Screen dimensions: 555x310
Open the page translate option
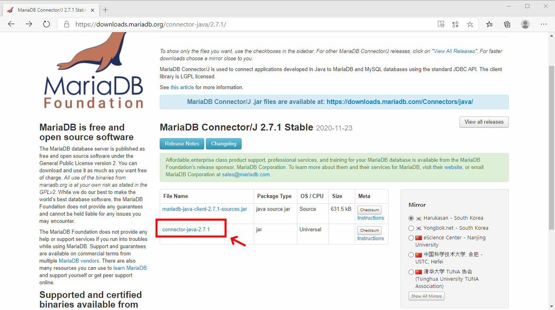click(455, 24)
